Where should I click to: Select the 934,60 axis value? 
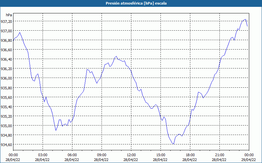[6, 144]
